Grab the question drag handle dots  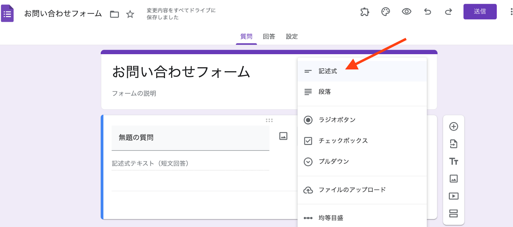tap(269, 121)
